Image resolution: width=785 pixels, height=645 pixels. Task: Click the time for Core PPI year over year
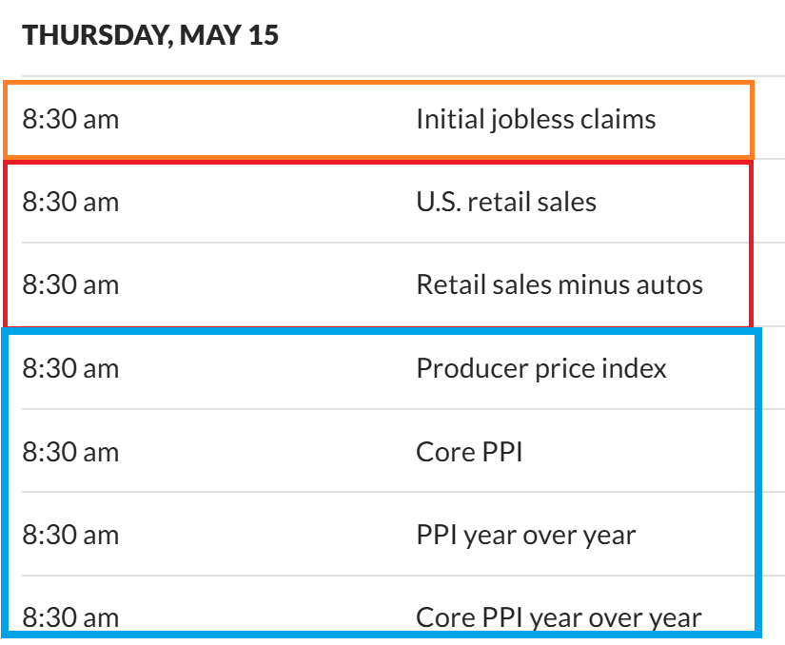point(71,617)
